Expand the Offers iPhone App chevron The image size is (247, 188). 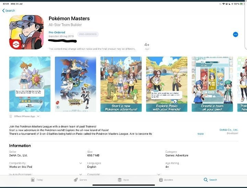coord(38,116)
